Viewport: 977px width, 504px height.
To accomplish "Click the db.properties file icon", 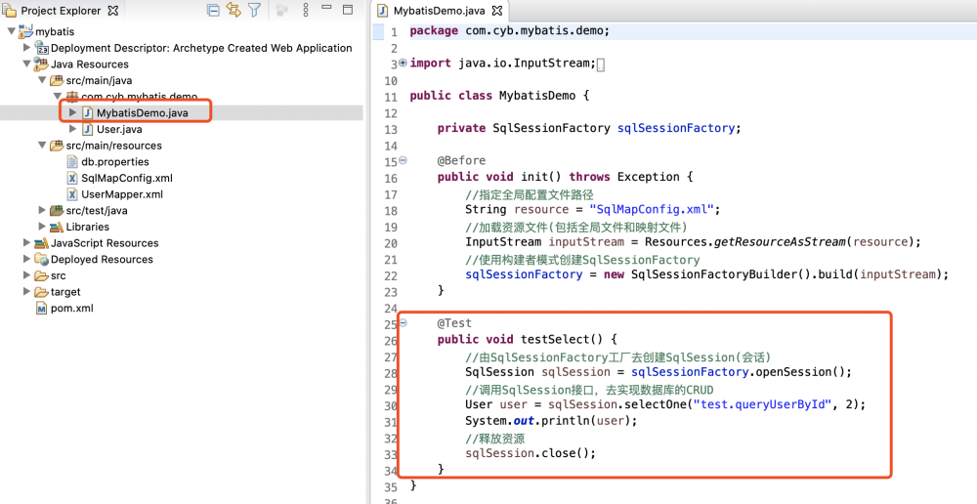I will tap(72, 161).
